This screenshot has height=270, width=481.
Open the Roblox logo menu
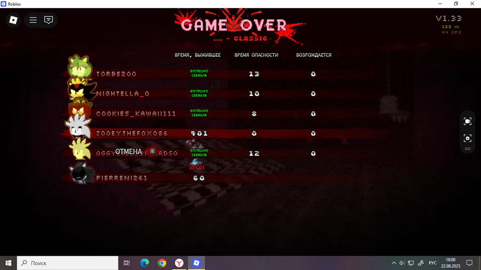(x=13, y=20)
